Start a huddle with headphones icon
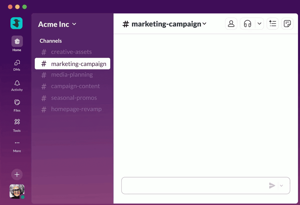The height and width of the screenshot is (205, 300). pos(247,24)
